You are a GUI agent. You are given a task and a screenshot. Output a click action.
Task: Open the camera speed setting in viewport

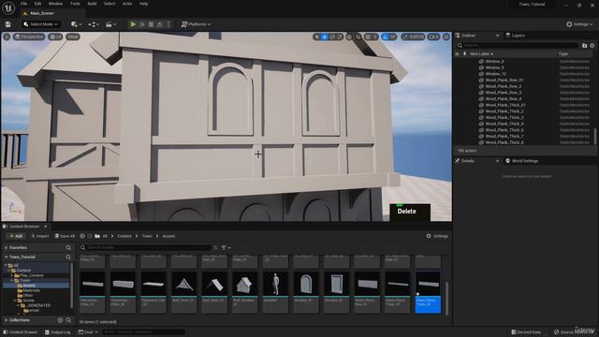(433, 37)
